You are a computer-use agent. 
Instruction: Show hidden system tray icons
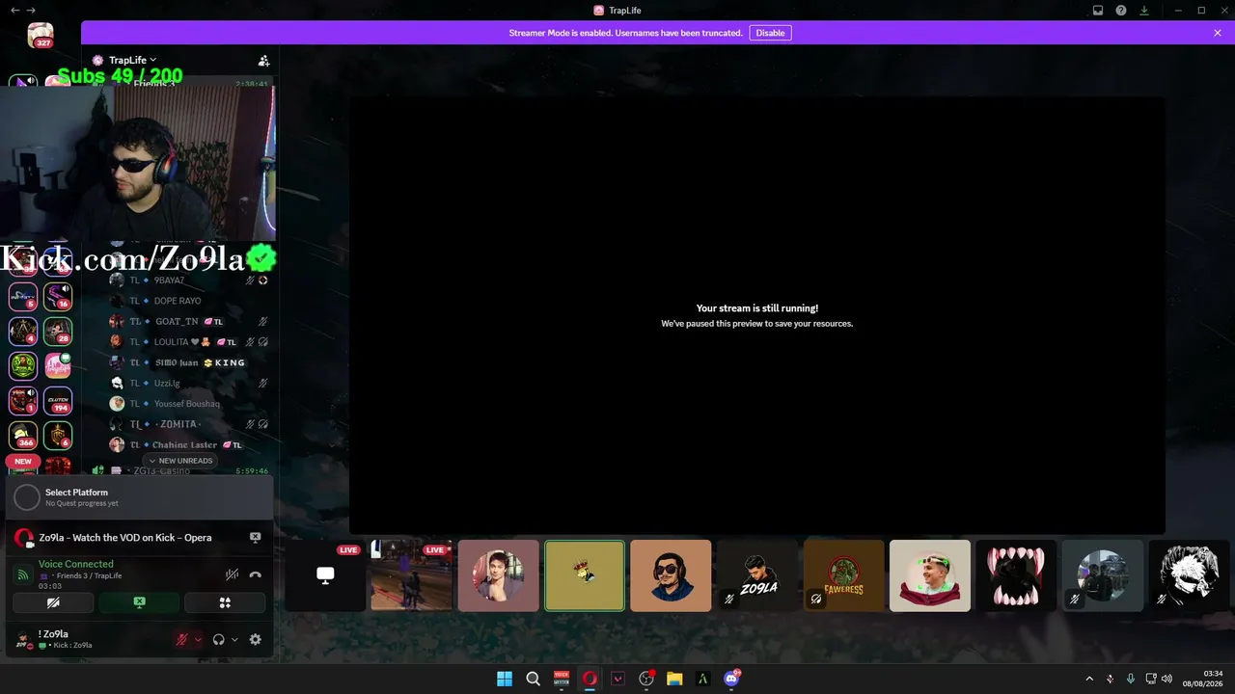pyautogui.click(x=1089, y=679)
